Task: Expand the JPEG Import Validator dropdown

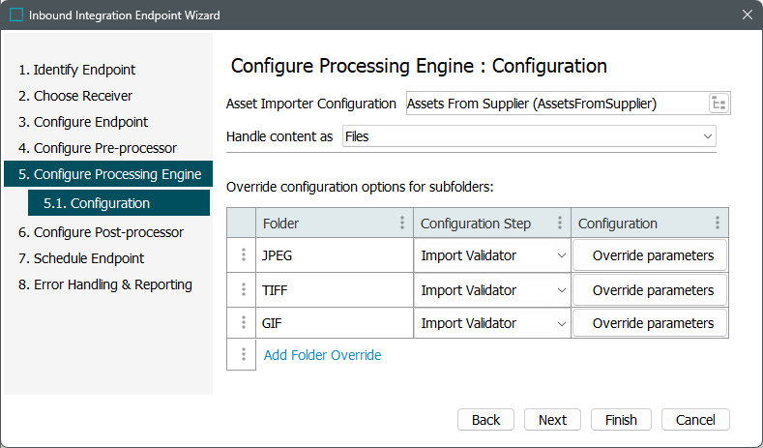Action: pyautogui.click(x=561, y=256)
